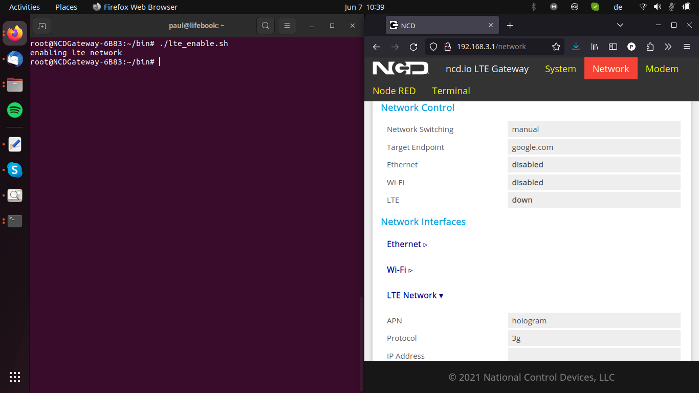This screenshot has width=699, height=393.
Task: Go to the Node RED tab
Action: tap(394, 91)
